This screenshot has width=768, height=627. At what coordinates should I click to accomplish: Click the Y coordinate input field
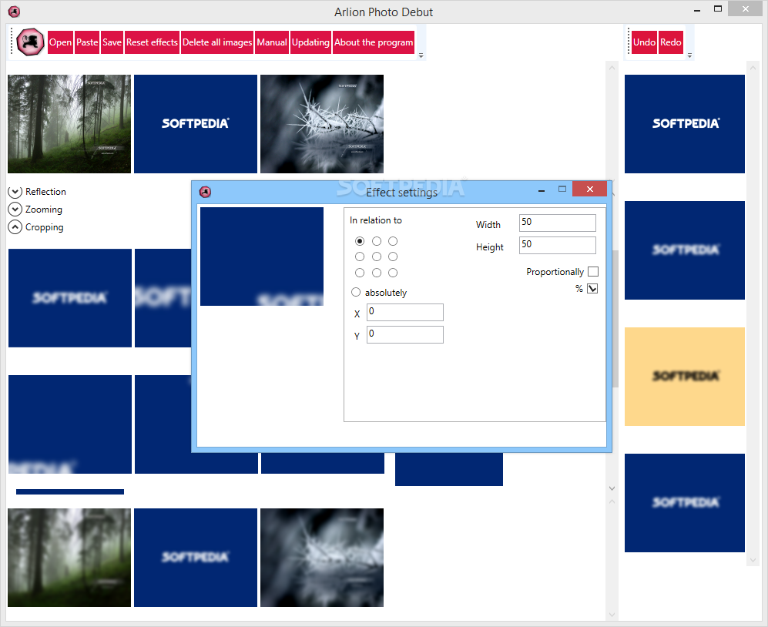[404, 334]
